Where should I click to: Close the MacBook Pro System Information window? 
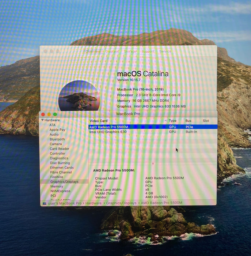[43, 114]
